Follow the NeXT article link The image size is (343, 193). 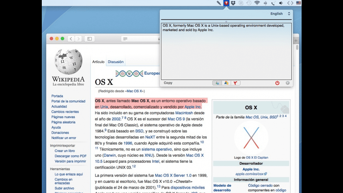click(150, 137)
